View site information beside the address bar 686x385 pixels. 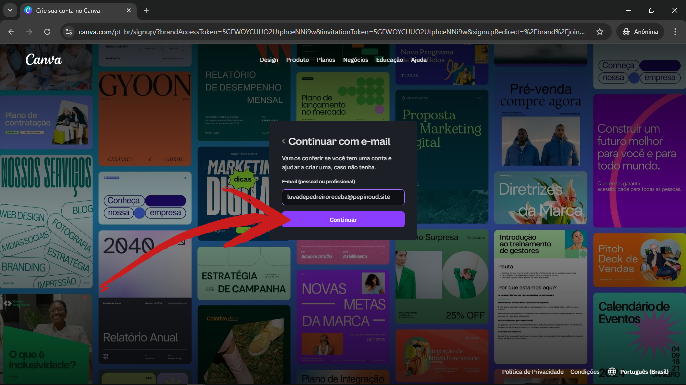[x=69, y=32]
